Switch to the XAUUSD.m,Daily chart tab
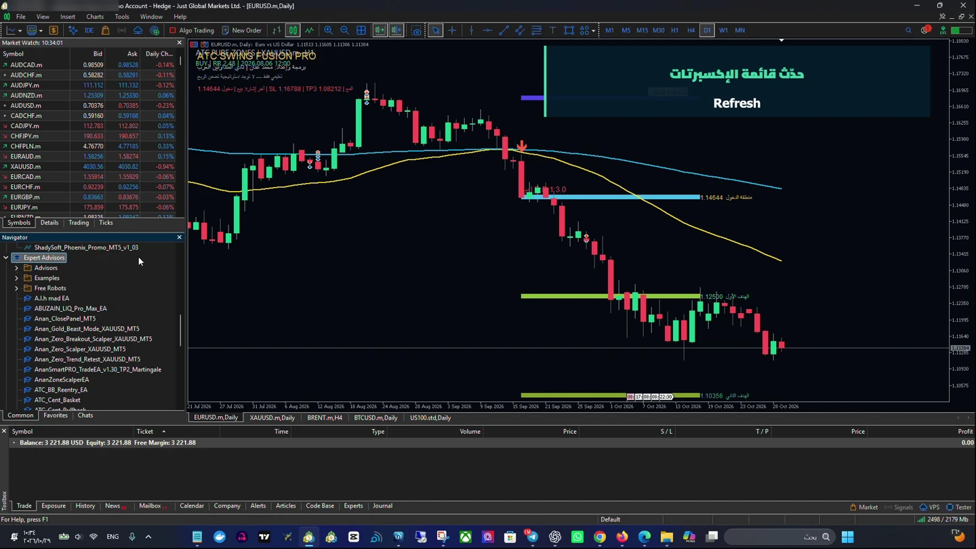 tap(272, 418)
